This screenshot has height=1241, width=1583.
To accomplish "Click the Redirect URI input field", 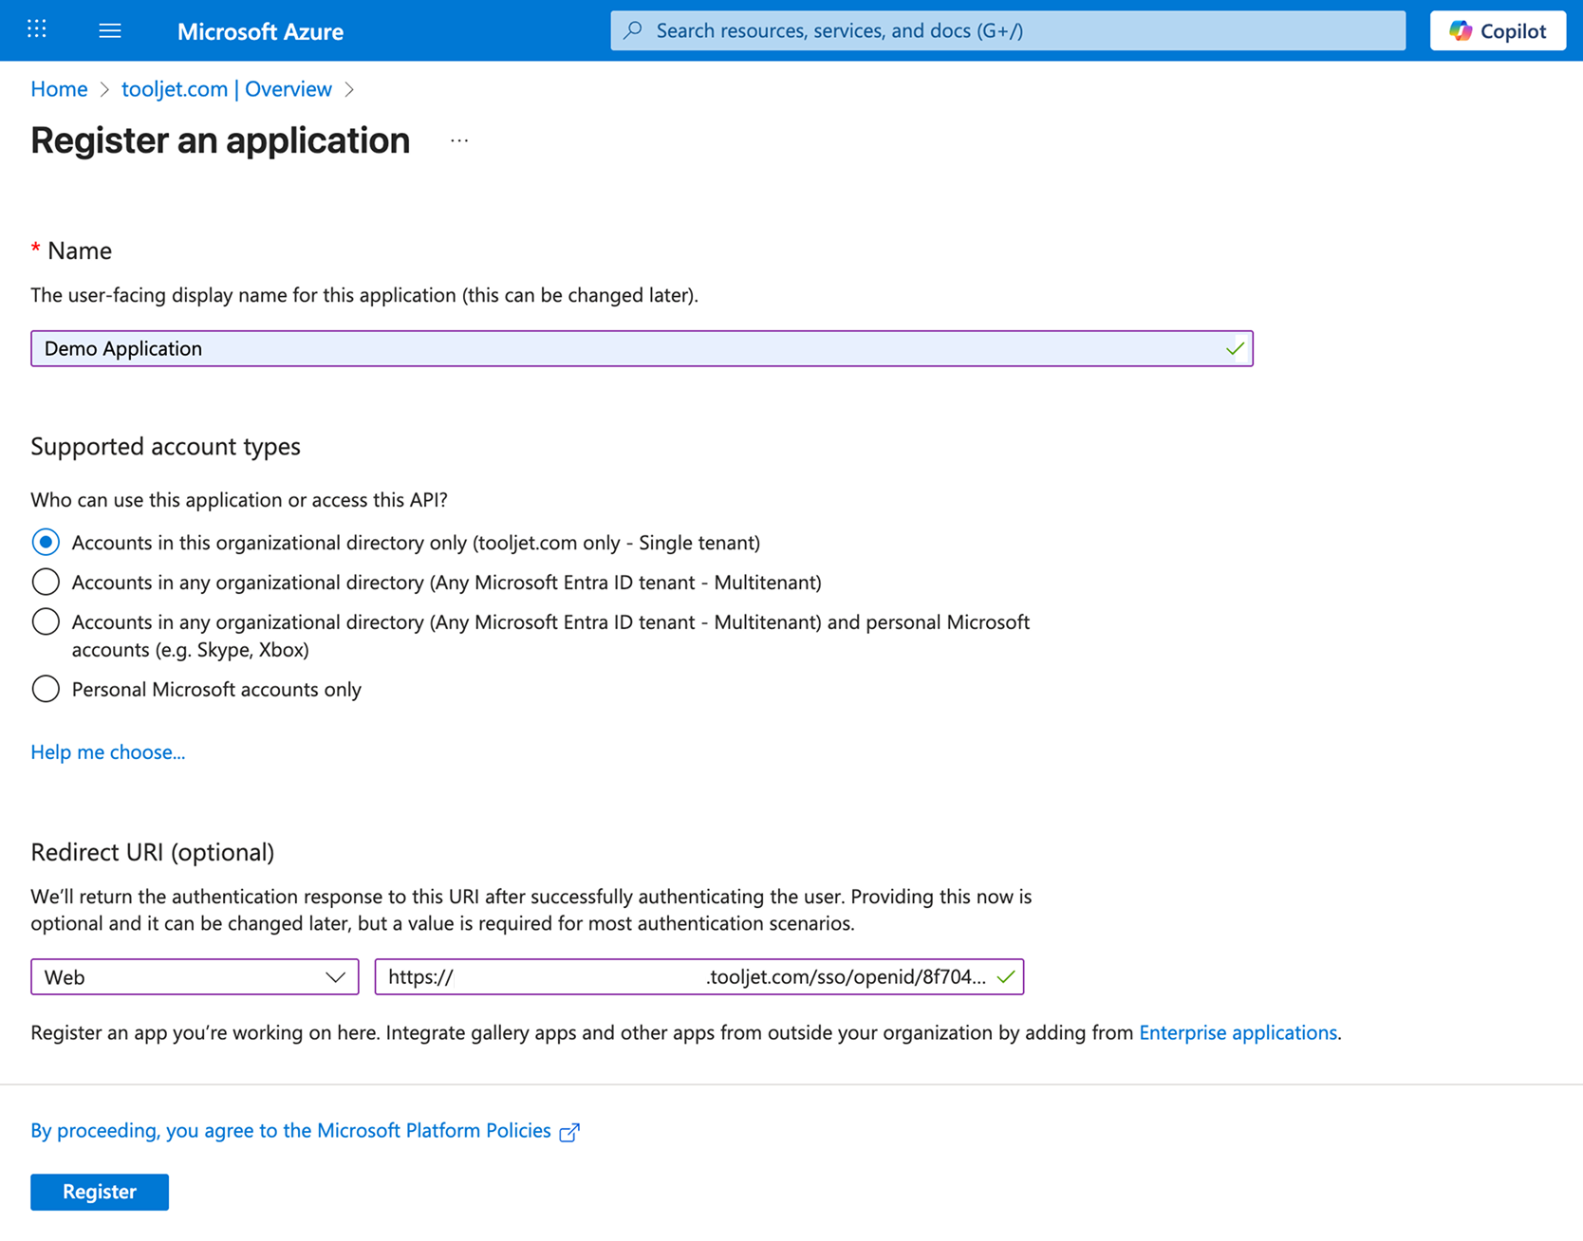I will (x=699, y=977).
